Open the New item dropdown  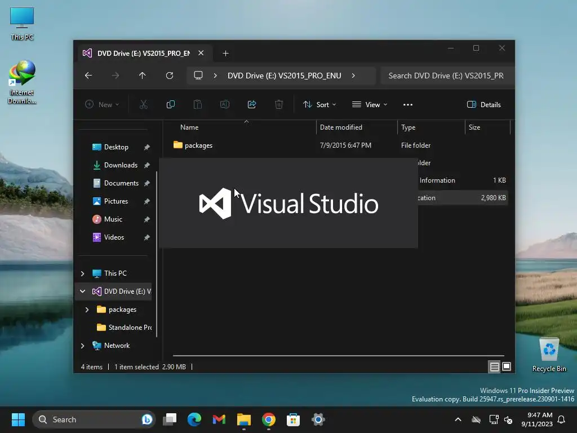coord(102,104)
